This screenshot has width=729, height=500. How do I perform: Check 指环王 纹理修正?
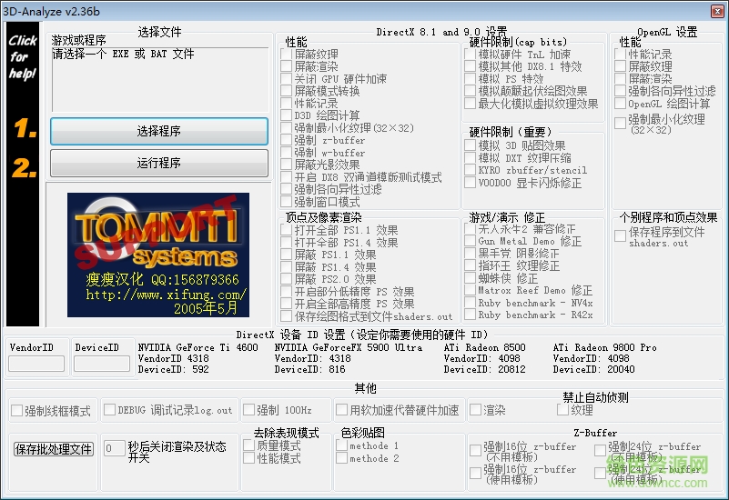[470, 265]
